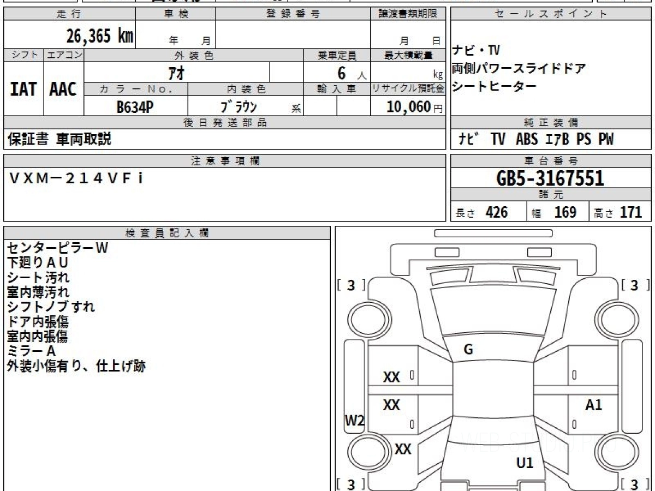This screenshot has width=655, height=491.
Task: Select the length value 長さ 426
Action: pos(481,212)
